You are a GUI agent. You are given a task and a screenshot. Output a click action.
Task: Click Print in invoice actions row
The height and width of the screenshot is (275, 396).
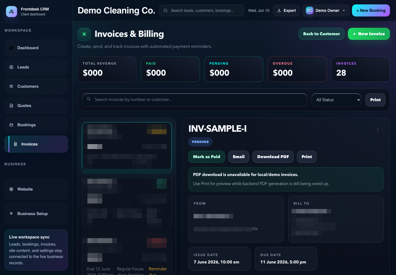pyautogui.click(x=307, y=157)
